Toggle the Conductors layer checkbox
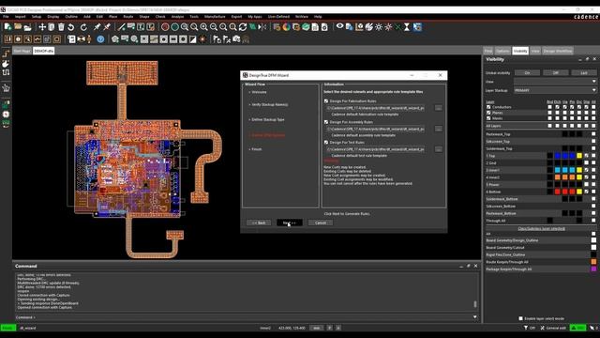This screenshot has width=600, height=338. [488, 107]
